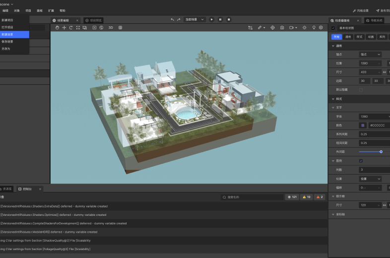
Task: Click the sun lighting icon
Action: (x=304, y=28)
